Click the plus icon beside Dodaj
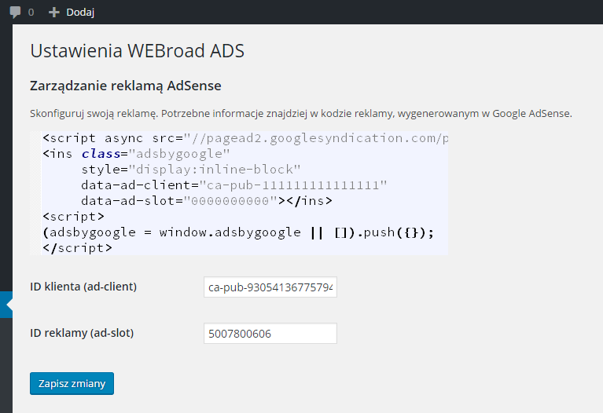This screenshot has width=603, height=413. [53, 12]
